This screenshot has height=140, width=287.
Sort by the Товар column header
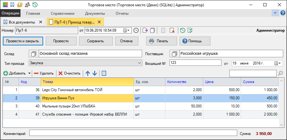click(87, 82)
